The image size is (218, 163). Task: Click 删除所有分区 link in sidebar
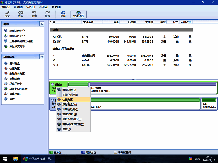17,73
